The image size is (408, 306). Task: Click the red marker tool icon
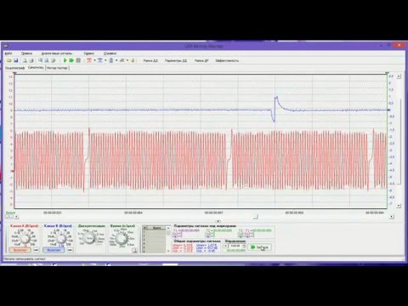coord(89,60)
